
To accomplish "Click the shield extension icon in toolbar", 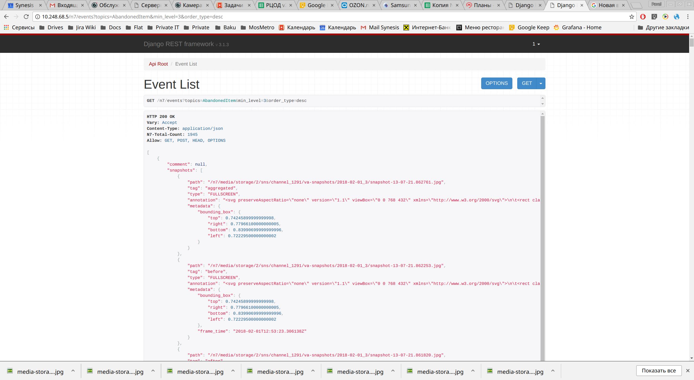I will click(654, 17).
